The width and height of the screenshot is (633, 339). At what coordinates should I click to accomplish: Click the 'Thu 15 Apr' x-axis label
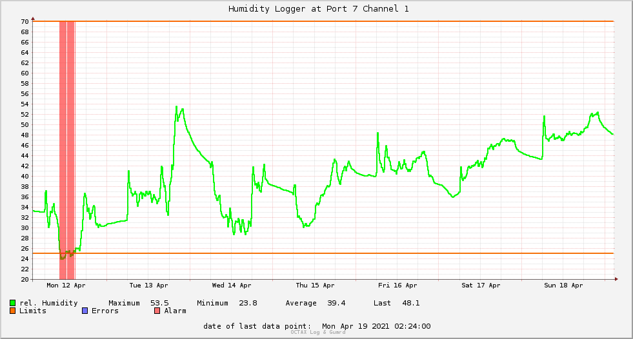(315, 285)
